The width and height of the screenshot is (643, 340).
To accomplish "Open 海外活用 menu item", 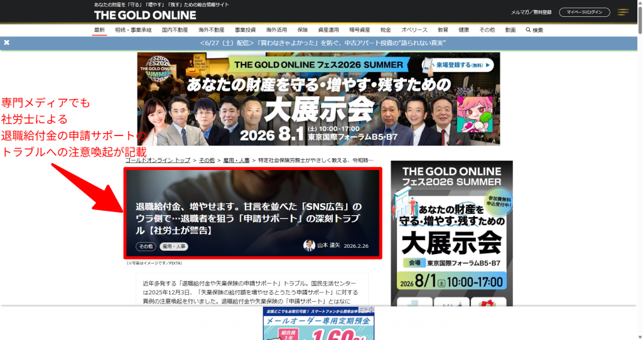I will click(276, 30).
